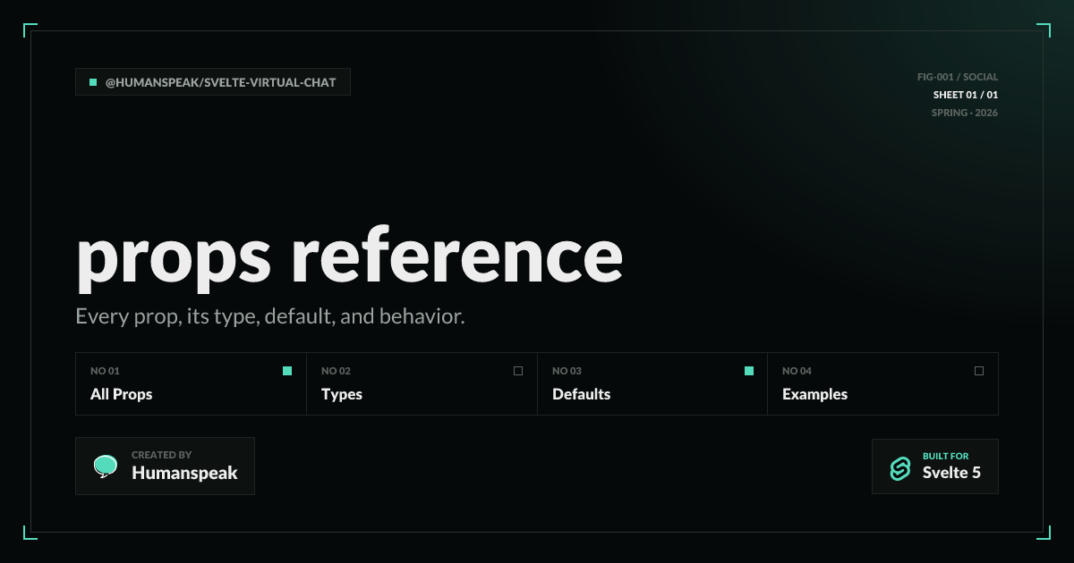Select the Defaults card

click(x=652, y=383)
